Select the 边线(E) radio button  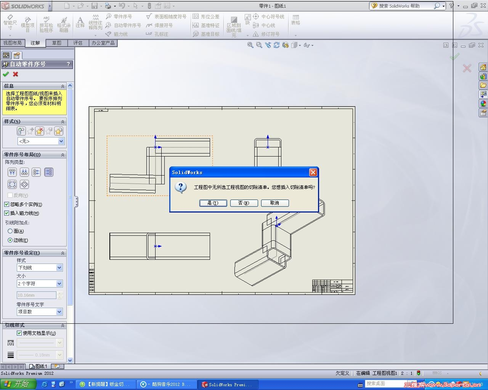10,240
